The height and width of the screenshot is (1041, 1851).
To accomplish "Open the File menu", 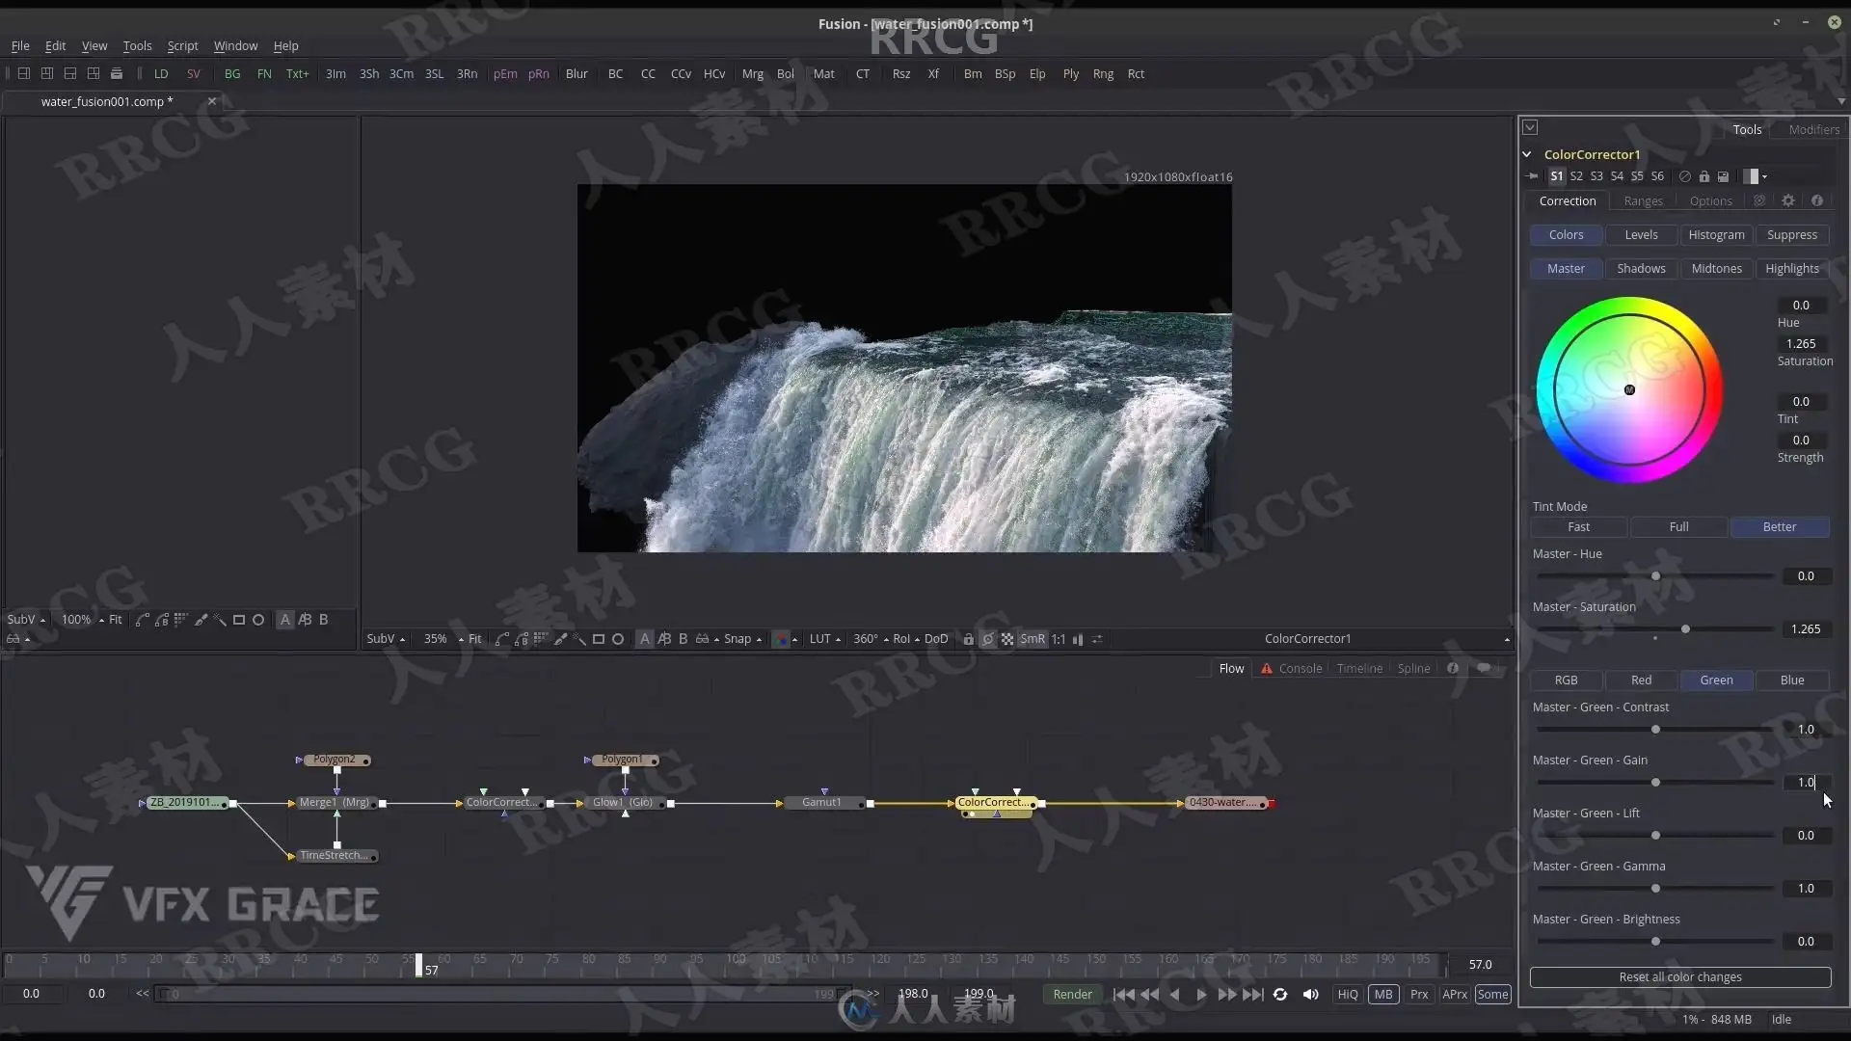I will [x=20, y=45].
